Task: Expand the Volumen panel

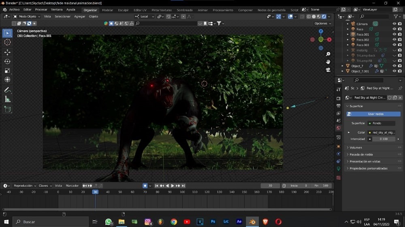Action: (x=356, y=147)
